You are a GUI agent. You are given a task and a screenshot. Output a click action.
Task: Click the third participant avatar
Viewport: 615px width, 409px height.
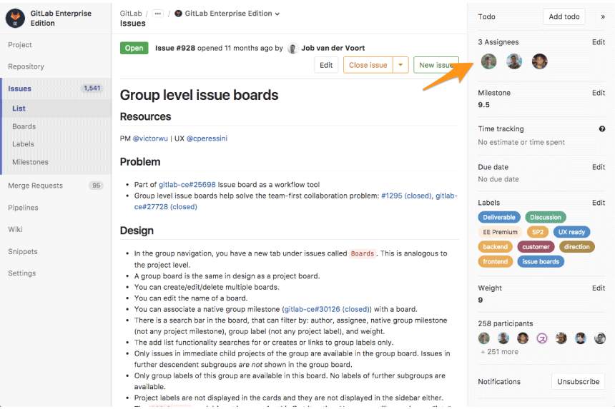[x=523, y=338]
